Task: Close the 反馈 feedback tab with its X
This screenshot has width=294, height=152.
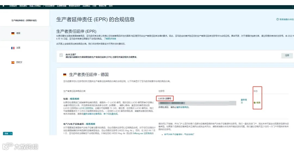Action: click(x=11, y=134)
